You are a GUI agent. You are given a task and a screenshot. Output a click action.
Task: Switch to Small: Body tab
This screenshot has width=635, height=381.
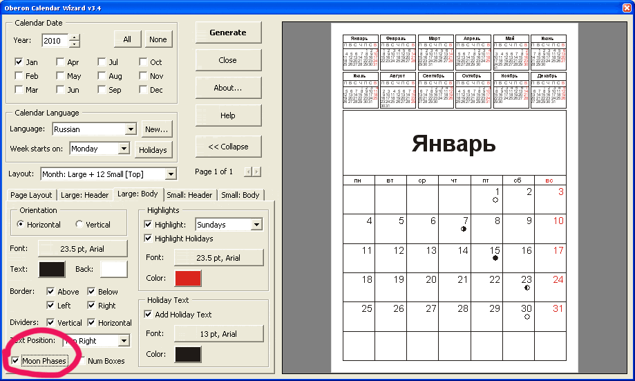[240, 195]
